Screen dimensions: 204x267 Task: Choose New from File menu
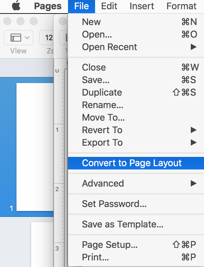point(91,22)
